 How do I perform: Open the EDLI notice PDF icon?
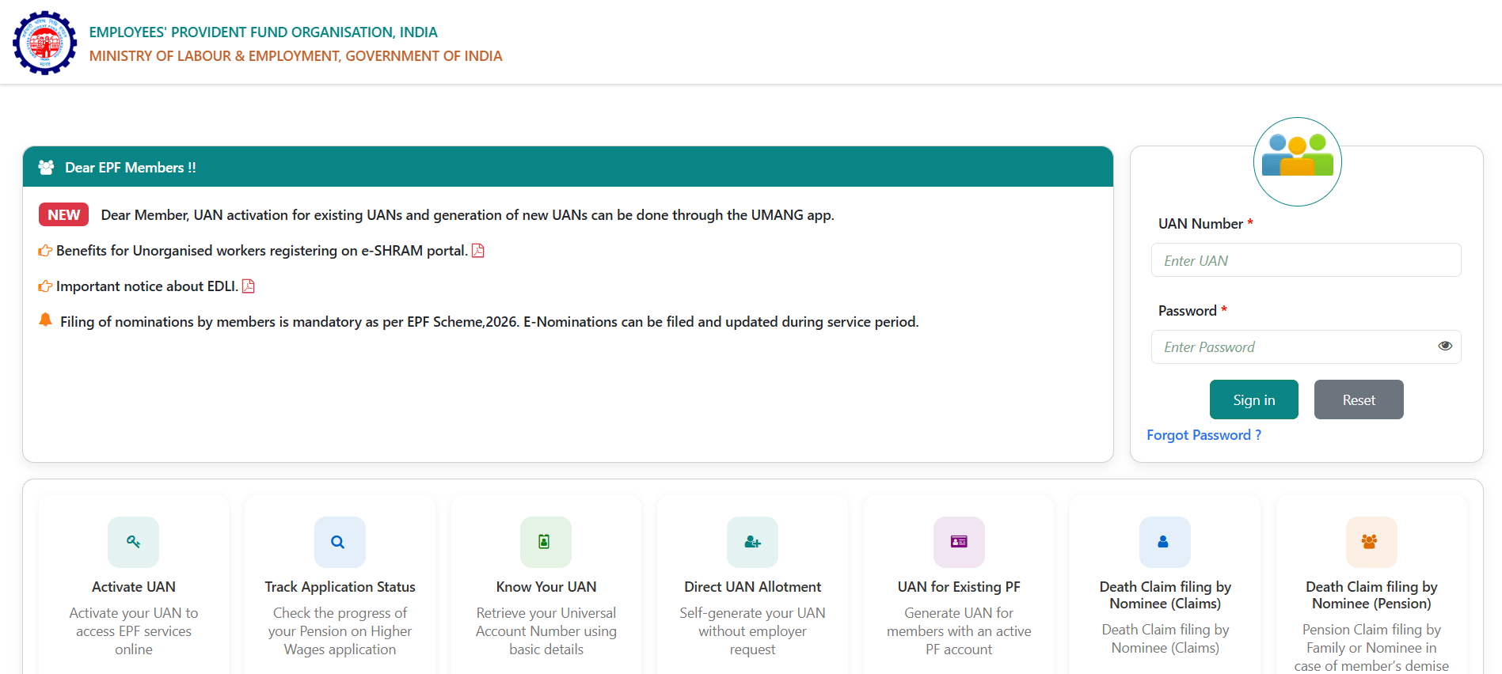click(x=248, y=286)
